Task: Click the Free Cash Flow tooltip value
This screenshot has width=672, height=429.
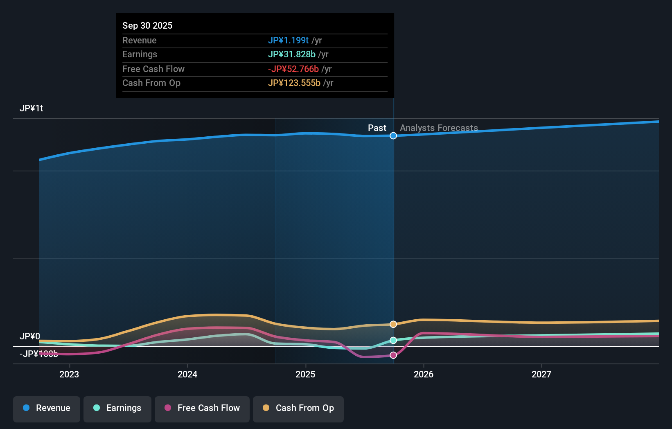Action: point(293,69)
